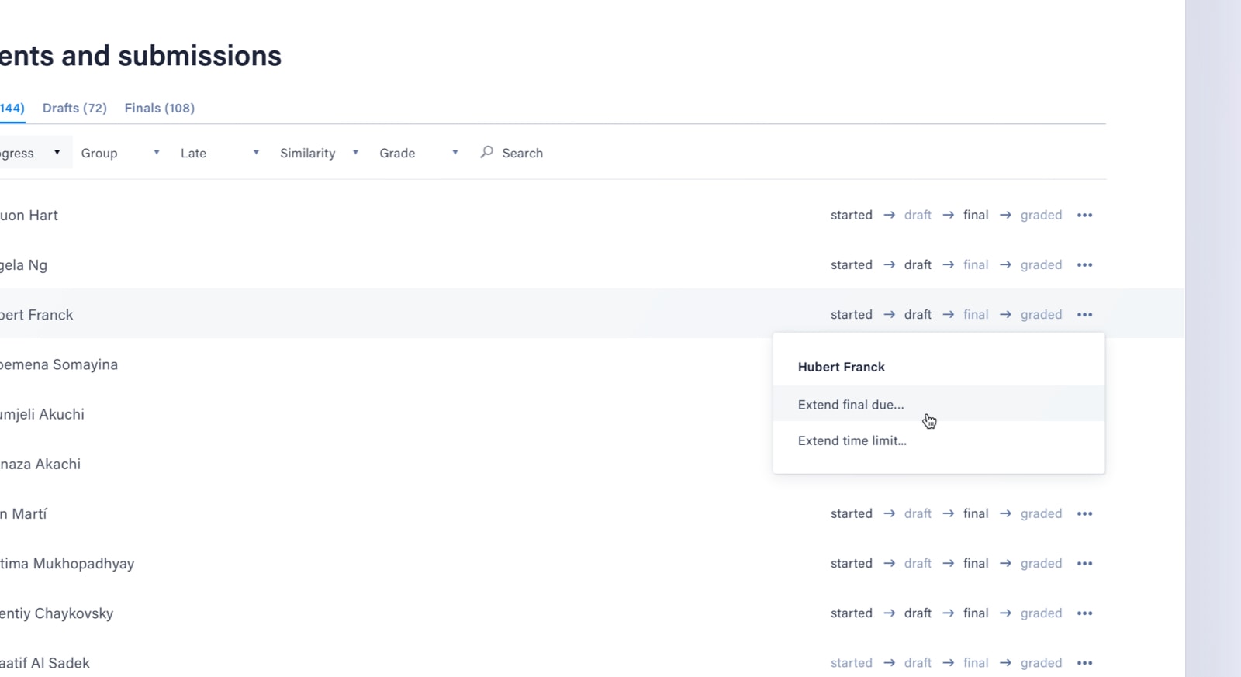Switch to the Finals (108) tab
This screenshot has width=1241, height=677.
tap(160, 109)
